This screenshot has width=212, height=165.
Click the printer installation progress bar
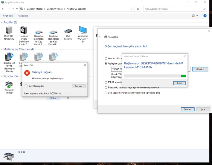pos(155,76)
